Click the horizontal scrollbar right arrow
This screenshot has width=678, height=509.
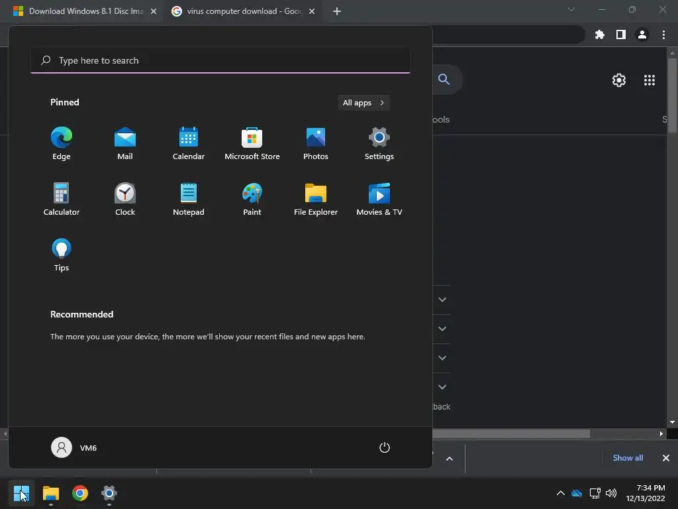tap(661, 433)
